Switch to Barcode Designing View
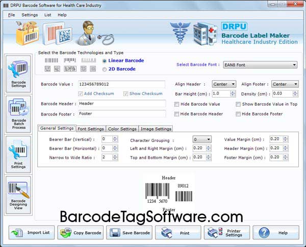 click(18, 195)
